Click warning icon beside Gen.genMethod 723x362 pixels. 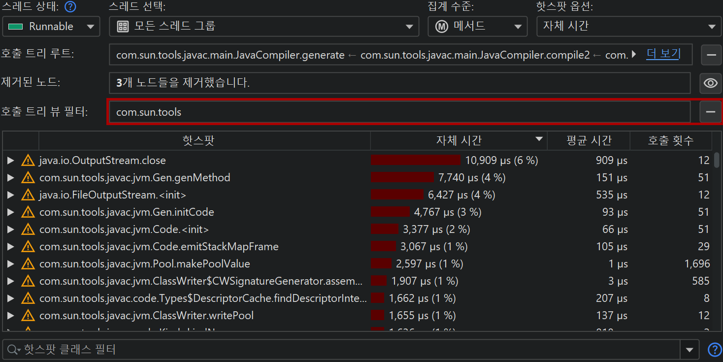point(28,177)
